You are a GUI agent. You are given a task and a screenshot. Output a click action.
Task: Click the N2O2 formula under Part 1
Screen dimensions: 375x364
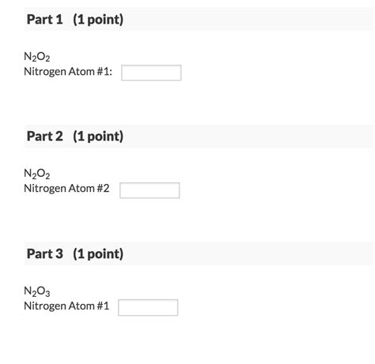coord(36,57)
